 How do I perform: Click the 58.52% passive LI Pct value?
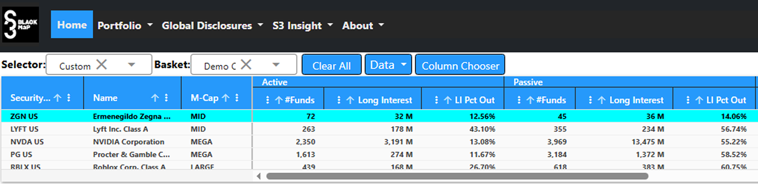[734, 155]
